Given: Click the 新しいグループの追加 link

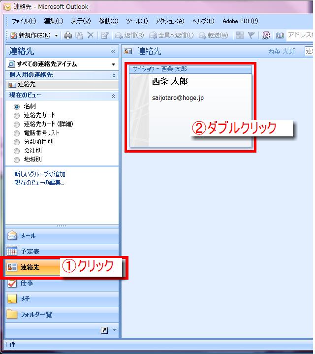Looking at the screenshot, I should tap(40, 174).
